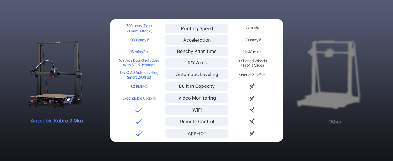Viewport: 393px width, 161px height.
Task: Click the cross mark in WiFi row
Action: (252, 110)
